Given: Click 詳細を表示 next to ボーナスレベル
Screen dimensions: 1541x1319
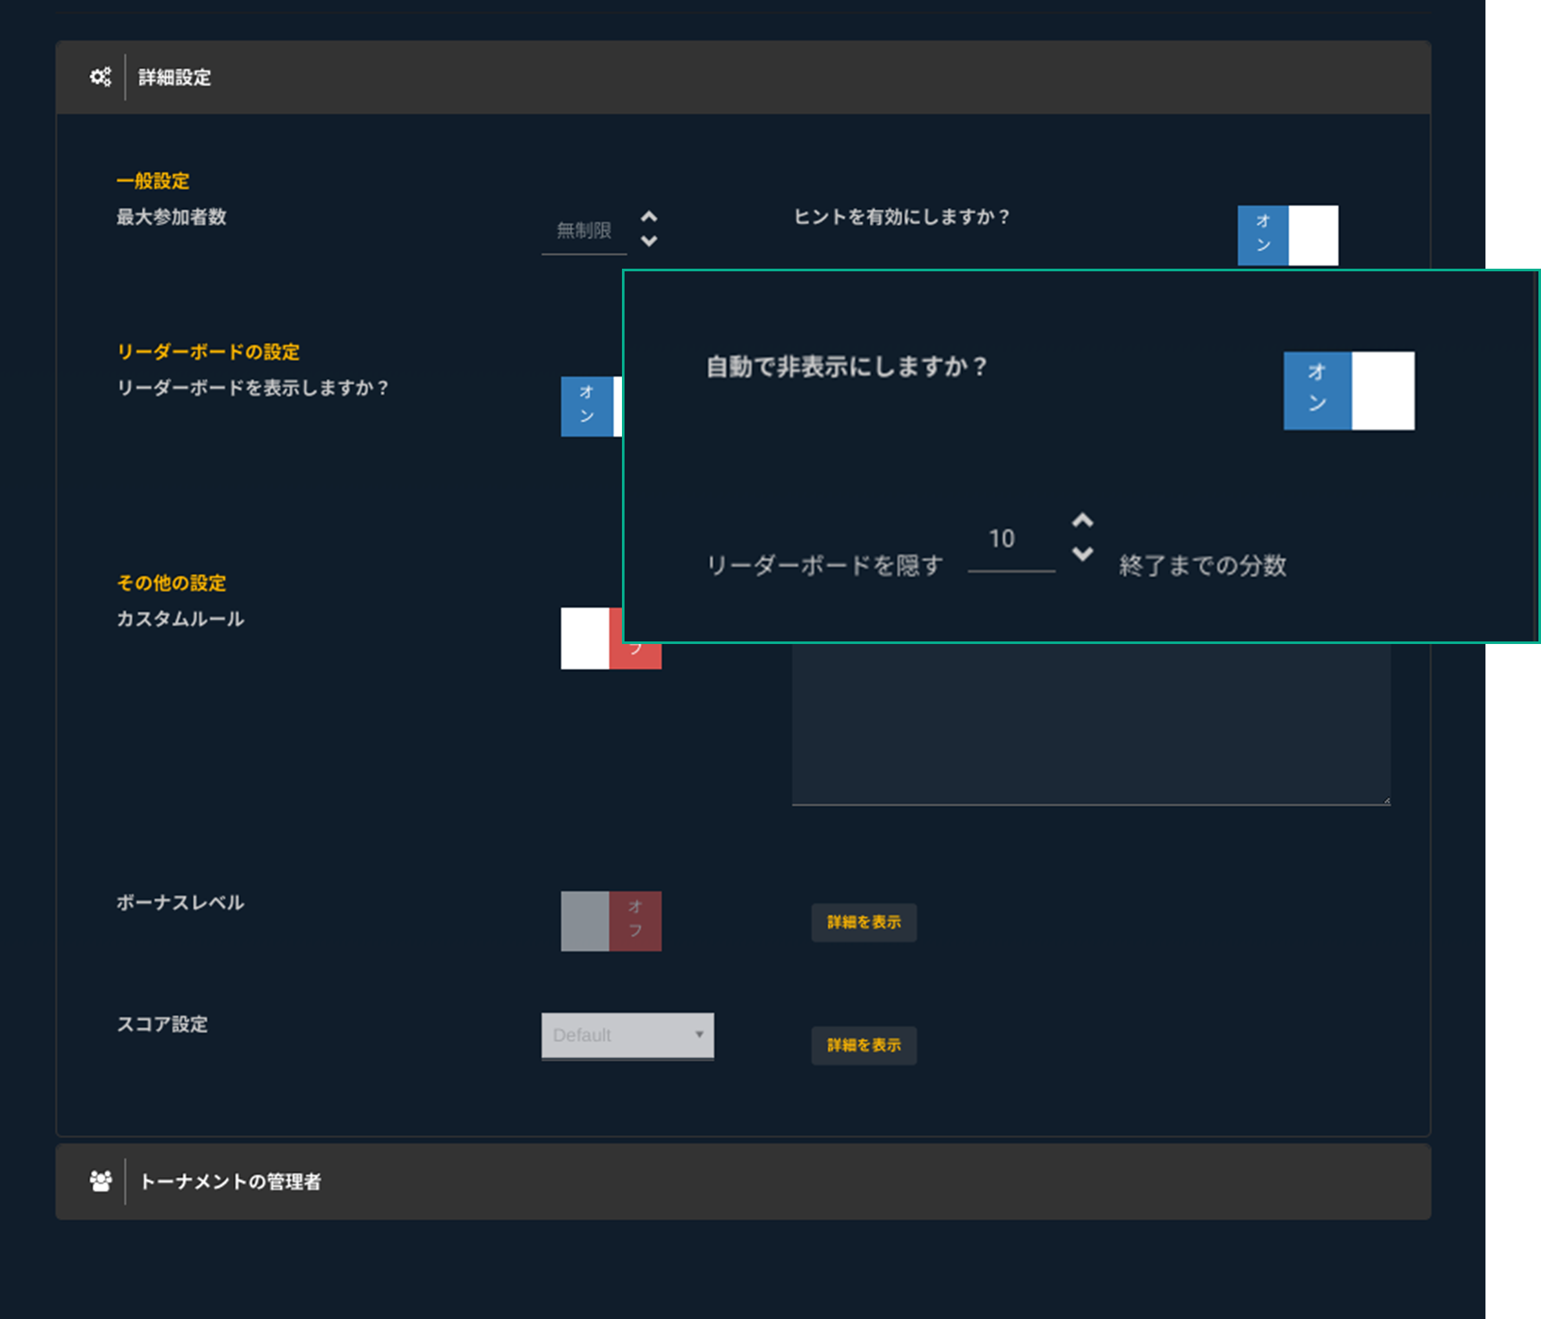Looking at the screenshot, I should tap(864, 922).
